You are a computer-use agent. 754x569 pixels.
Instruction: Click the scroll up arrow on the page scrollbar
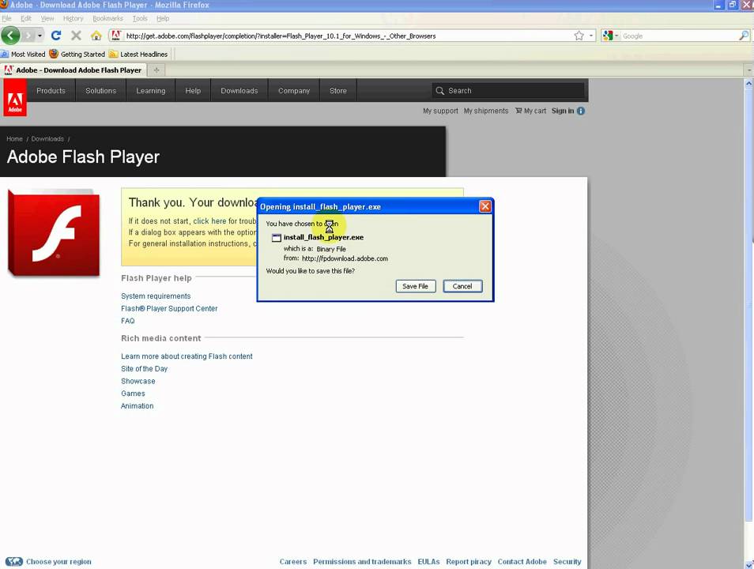pyautogui.click(x=748, y=83)
